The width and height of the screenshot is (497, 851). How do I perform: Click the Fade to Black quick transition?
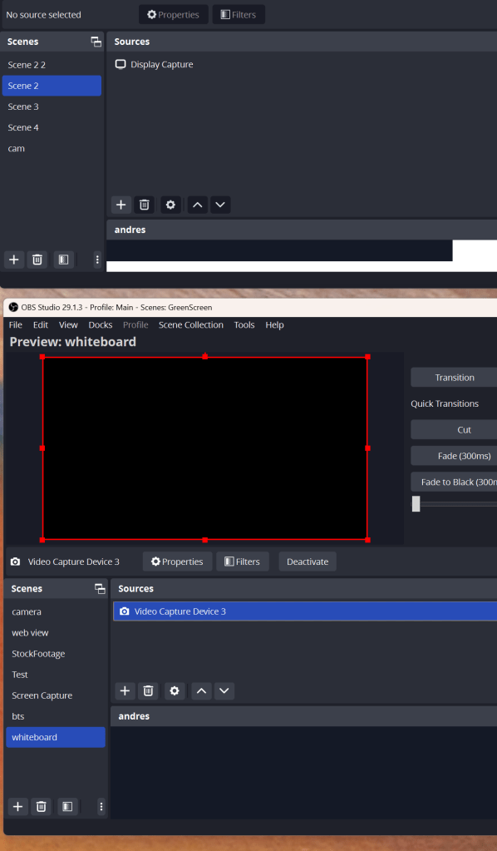pos(454,482)
